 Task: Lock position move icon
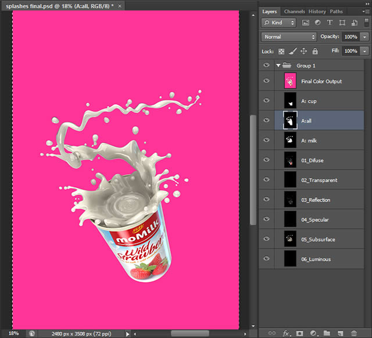(303, 51)
